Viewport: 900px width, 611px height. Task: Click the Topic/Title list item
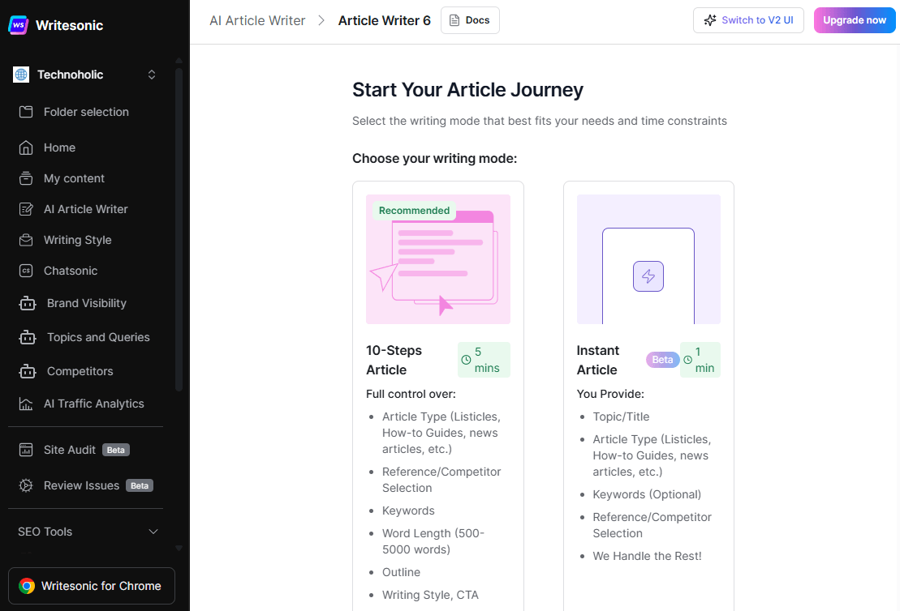coord(621,417)
